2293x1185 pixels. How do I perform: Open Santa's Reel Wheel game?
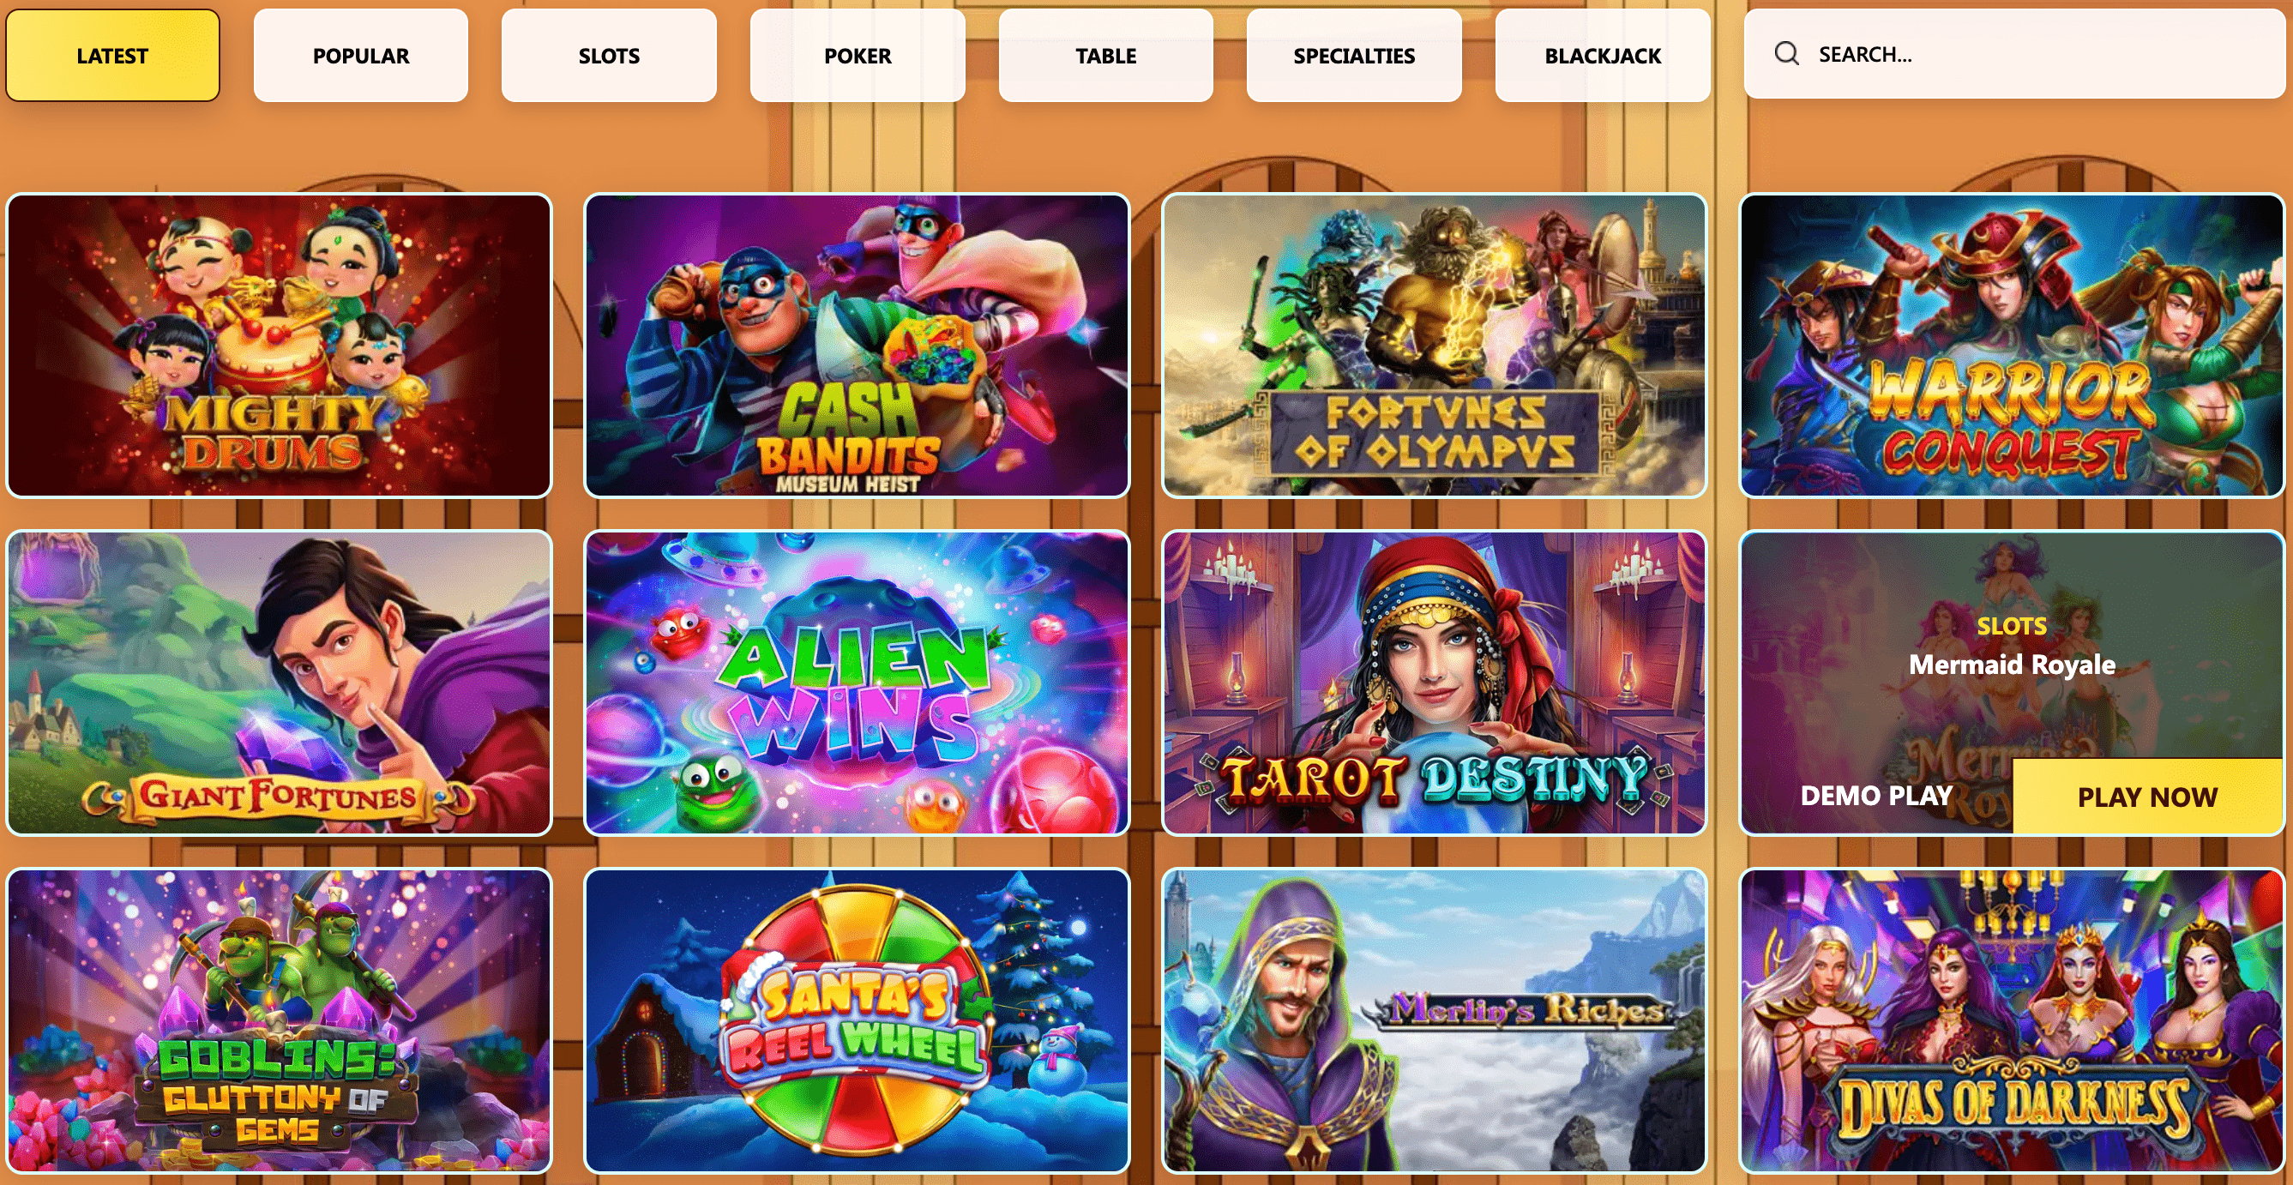858,1020
